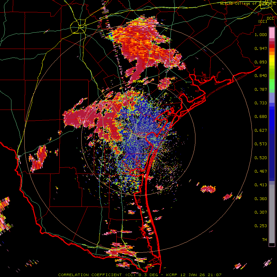Click the 0.627 legend value
277x277 pixels.
tap(261, 130)
